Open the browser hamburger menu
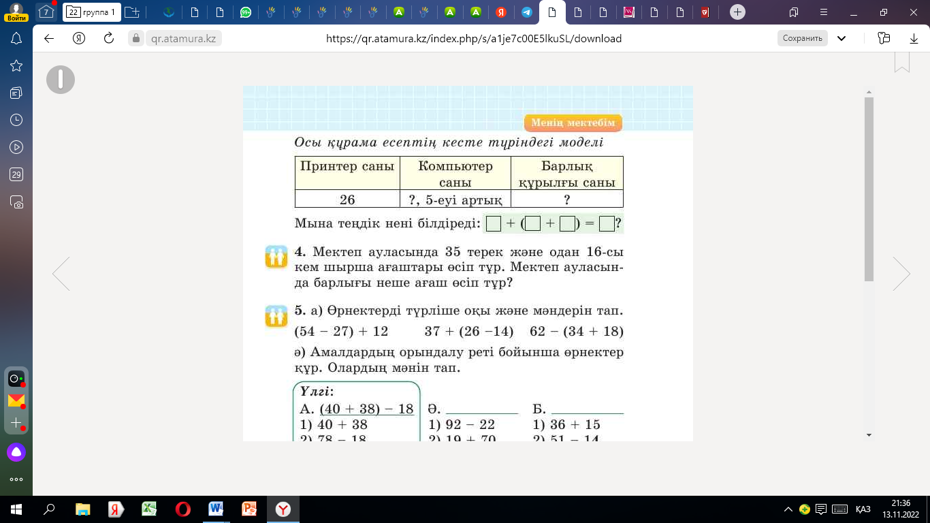Viewport: 930px width, 523px height. [824, 12]
